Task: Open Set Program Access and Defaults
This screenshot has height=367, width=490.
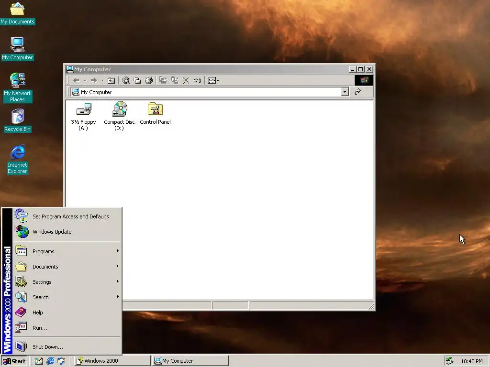Action: click(x=67, y=216)
